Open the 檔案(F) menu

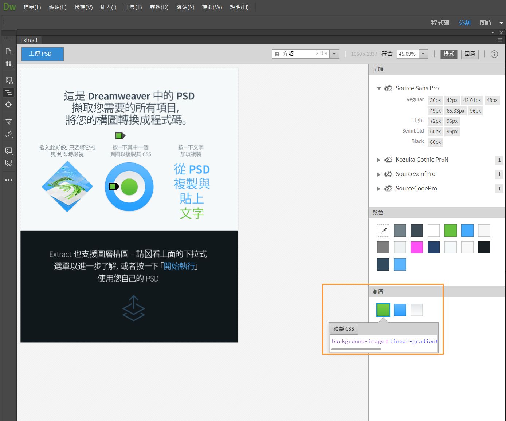(32, 7)
